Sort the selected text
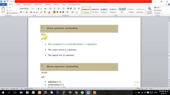The image size is (170, 95). (75, 9)
